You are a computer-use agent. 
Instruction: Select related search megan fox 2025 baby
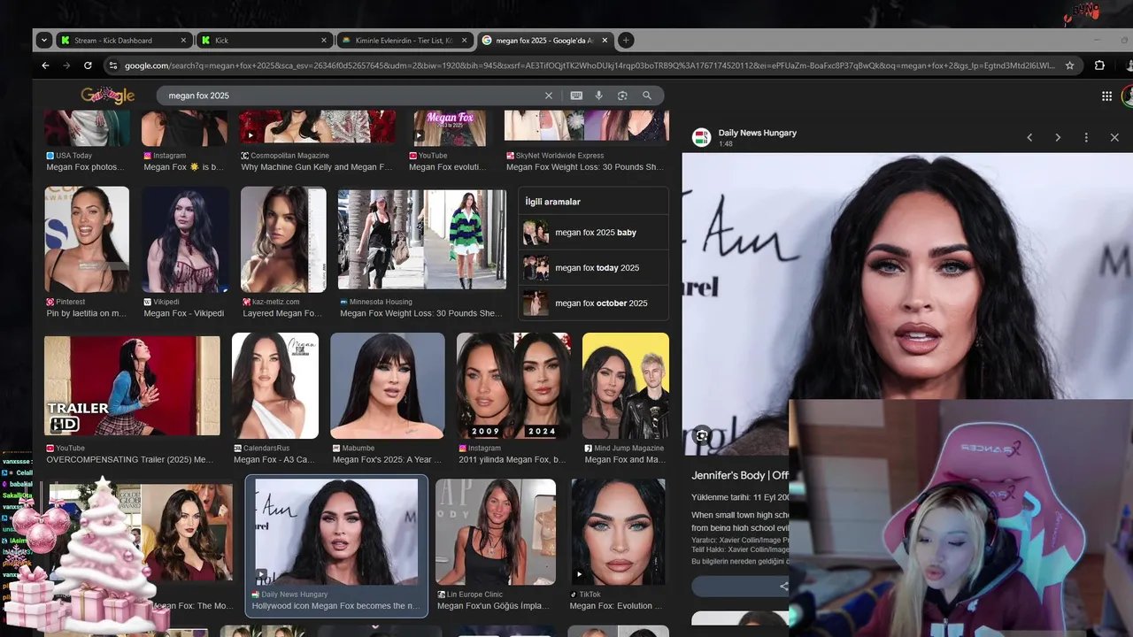593,233
